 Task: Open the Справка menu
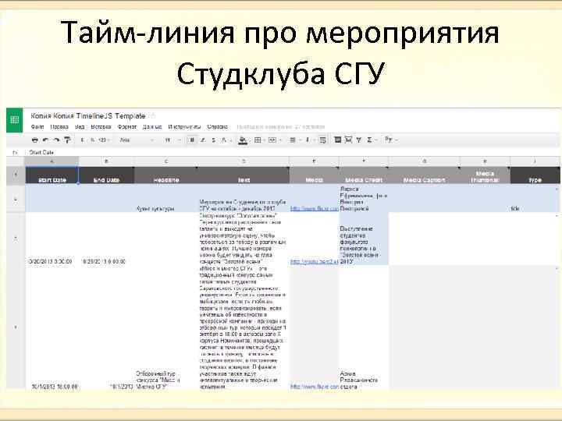coord(217,127)
